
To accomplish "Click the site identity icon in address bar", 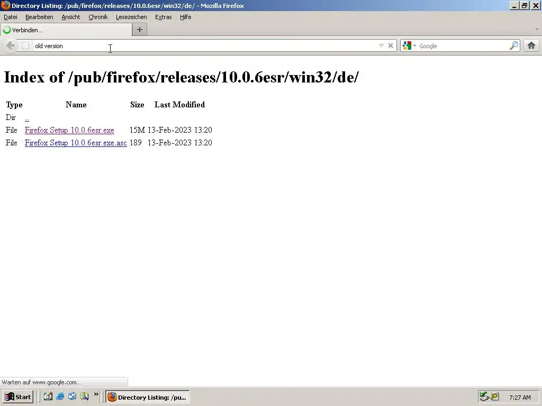I will point(25,45).
